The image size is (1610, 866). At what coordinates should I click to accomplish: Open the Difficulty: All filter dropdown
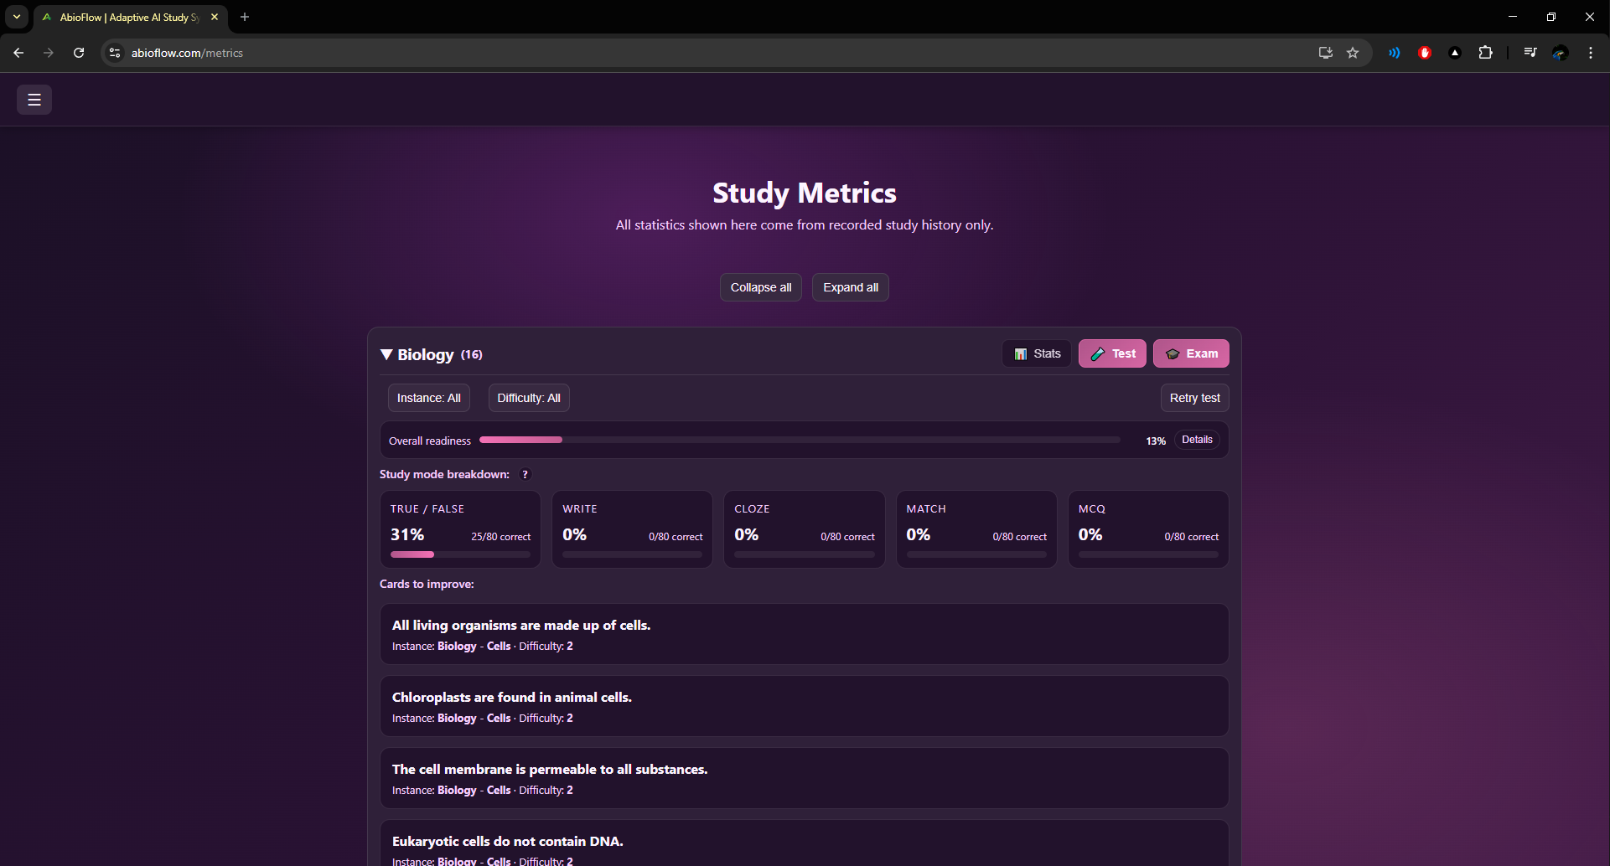[529, 397]
